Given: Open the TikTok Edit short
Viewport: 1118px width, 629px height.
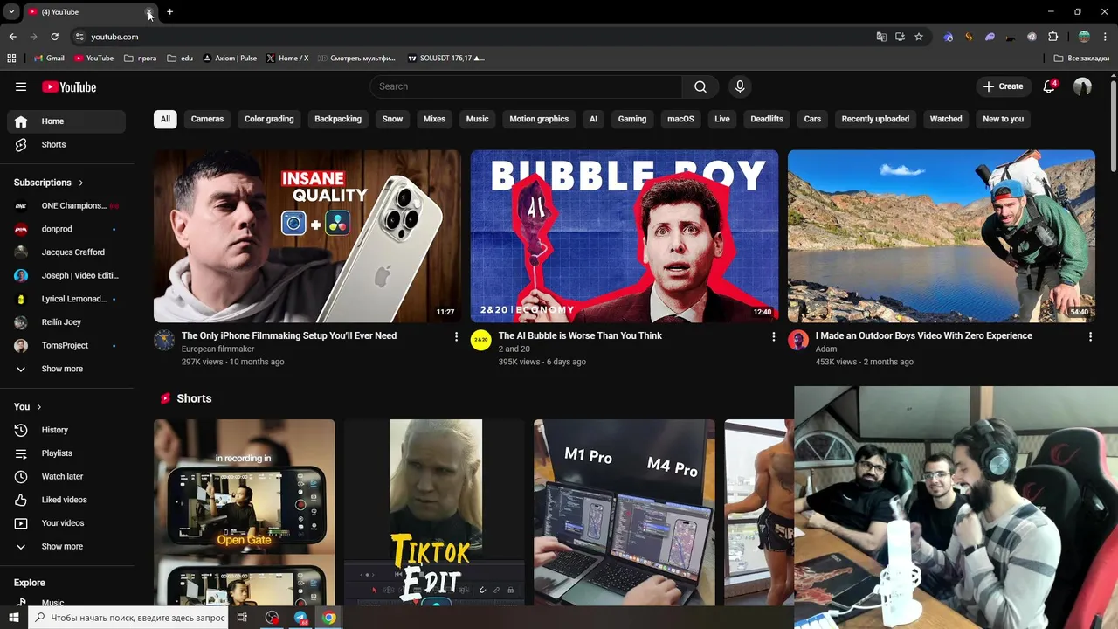Looking at the screenshot, I should (435, 512).
